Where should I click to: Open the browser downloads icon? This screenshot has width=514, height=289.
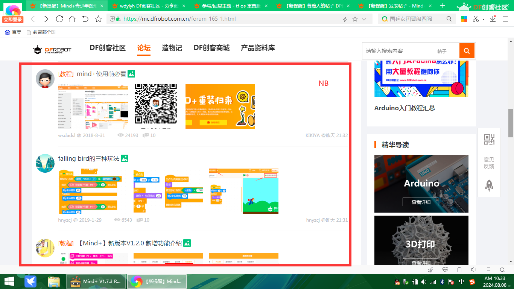coord(493,19)
